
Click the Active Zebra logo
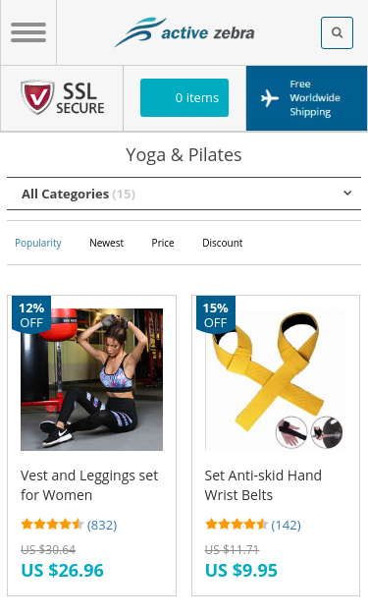coord(184,32)
